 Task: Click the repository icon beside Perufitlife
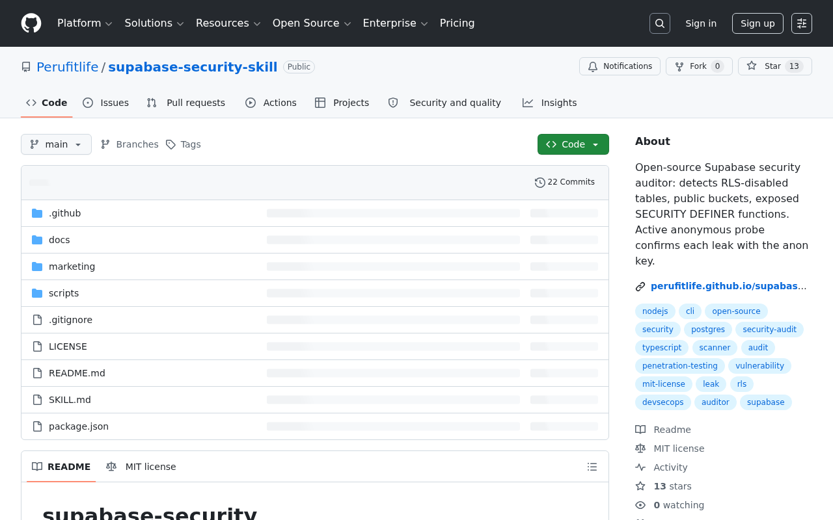(x=26, y=67)
